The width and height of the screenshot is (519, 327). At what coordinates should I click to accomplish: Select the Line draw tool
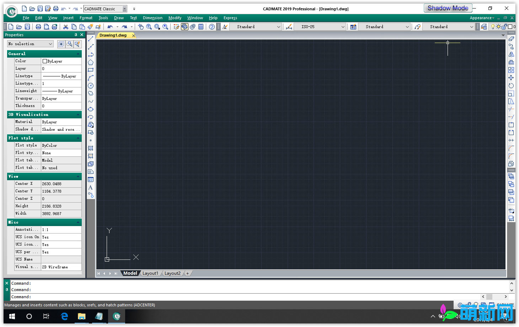(x=91, y=39)
